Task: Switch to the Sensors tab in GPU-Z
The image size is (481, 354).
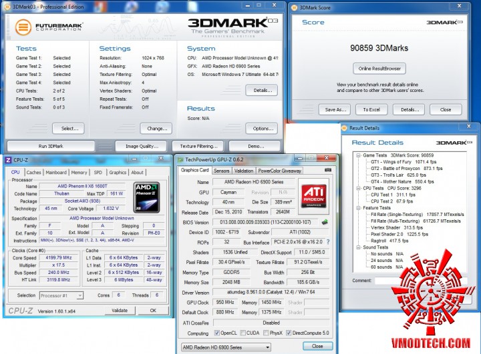Action: pyautogui.click(x=222, y=171)
